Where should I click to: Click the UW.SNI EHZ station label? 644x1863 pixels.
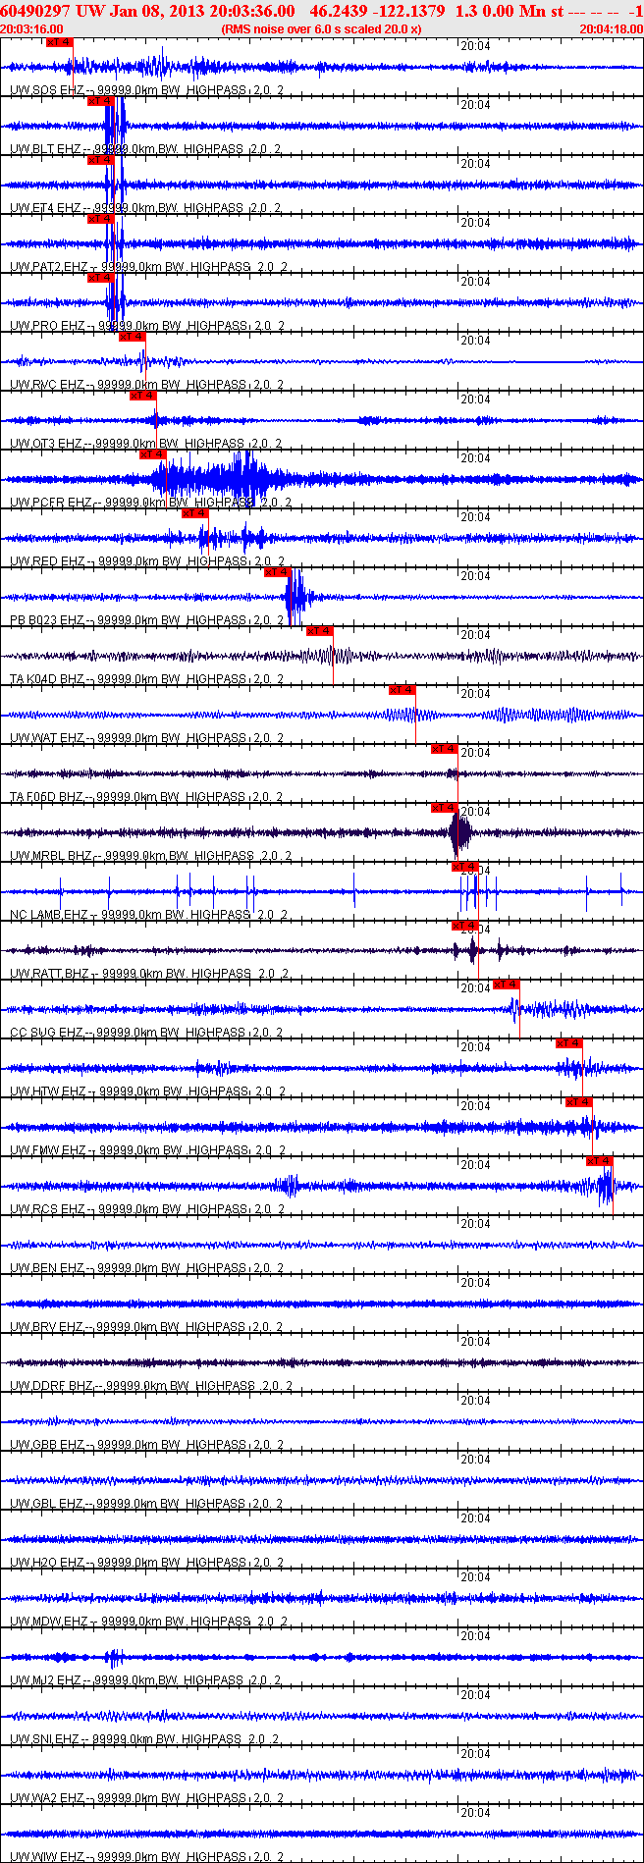tap(45, 1739)
